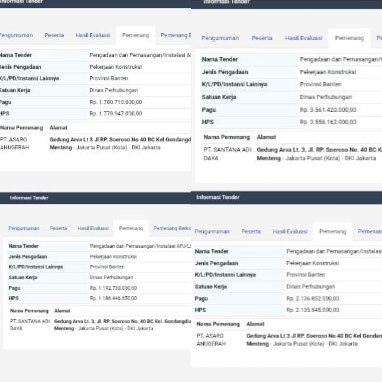
Task: Switch to Hasil Evaluasi tab in top-right panel
Action: tap(303, 38)
